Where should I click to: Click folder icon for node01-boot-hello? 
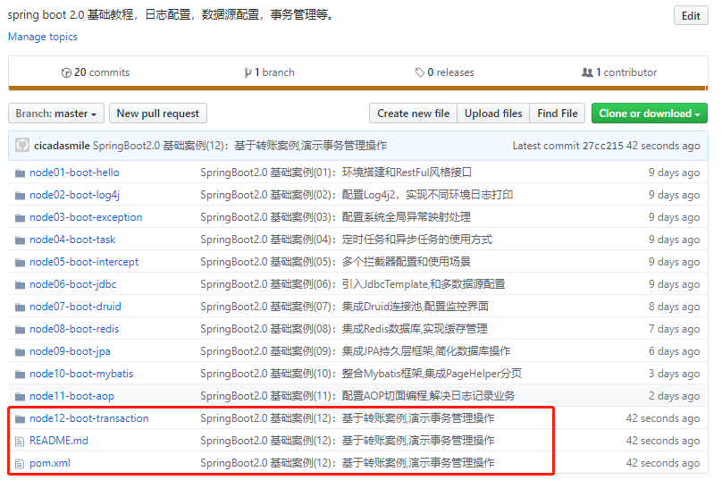[x=20, y=173]
